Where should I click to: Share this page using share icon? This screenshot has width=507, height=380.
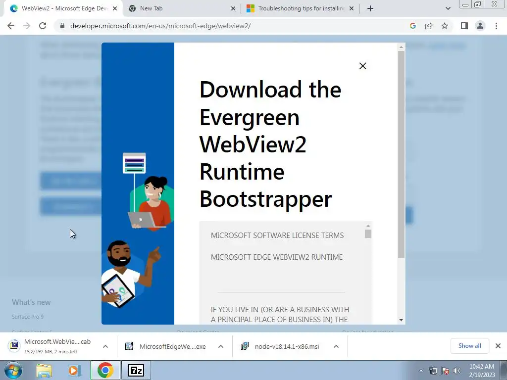click(429, 26)
